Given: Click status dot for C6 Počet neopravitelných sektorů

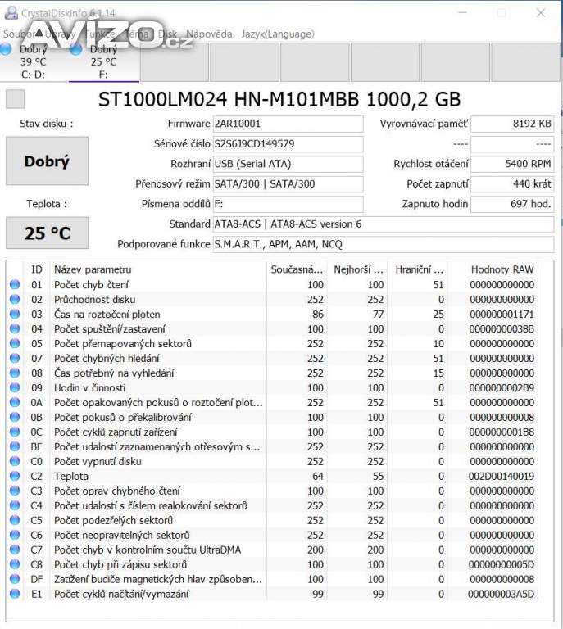Looking at the screenshot, I should 15,535.
